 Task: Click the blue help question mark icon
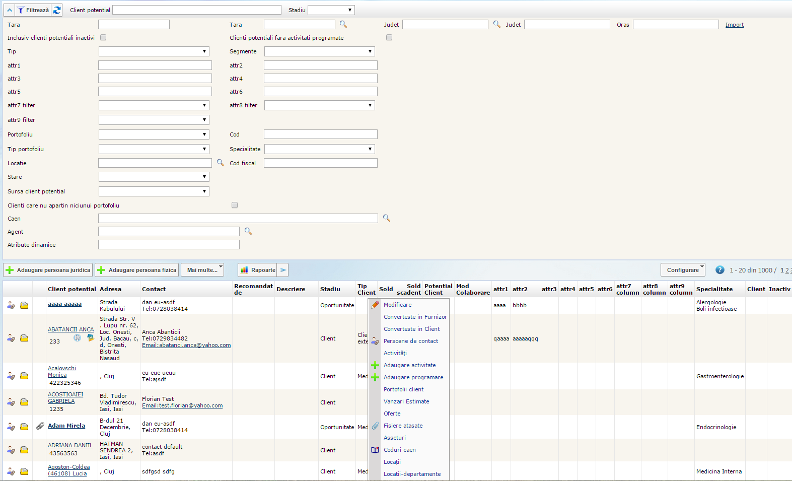click(719, 270)
